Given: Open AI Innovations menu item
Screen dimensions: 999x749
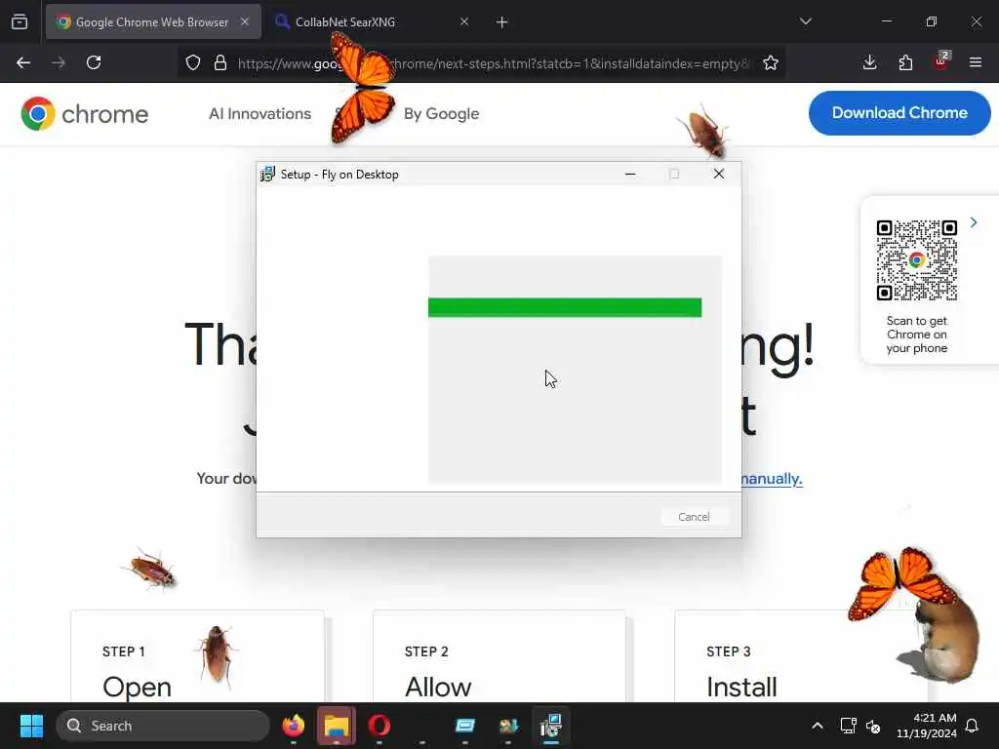Looking at the screenshot, I should tap(260, 114).
